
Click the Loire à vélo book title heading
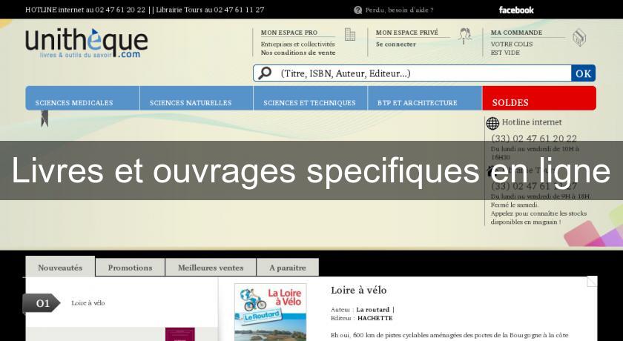pyautogui.click(x=358, y=290)
